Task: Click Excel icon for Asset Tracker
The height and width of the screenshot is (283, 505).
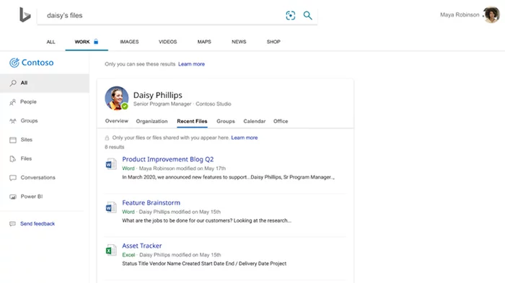Action: pyautogui.click(x=111, y=250)
